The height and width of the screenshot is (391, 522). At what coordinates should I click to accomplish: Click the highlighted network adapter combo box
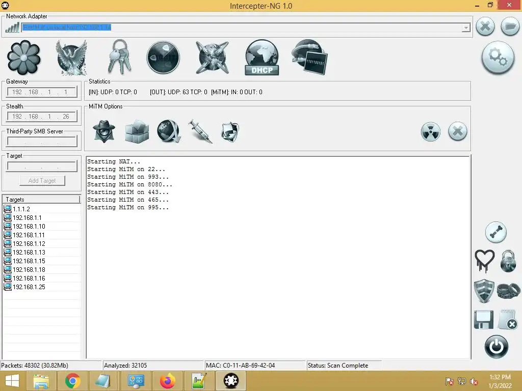[246, 27]
